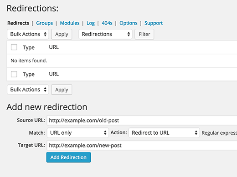Select the Redirects tab
The image size is (237, 177).
(18, 23)
